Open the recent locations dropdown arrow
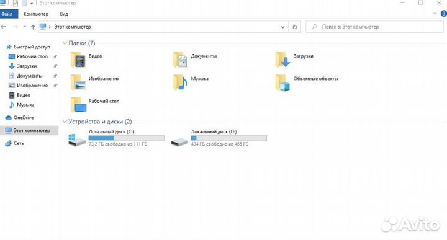The image size is (447, 240). pos(25,27)
